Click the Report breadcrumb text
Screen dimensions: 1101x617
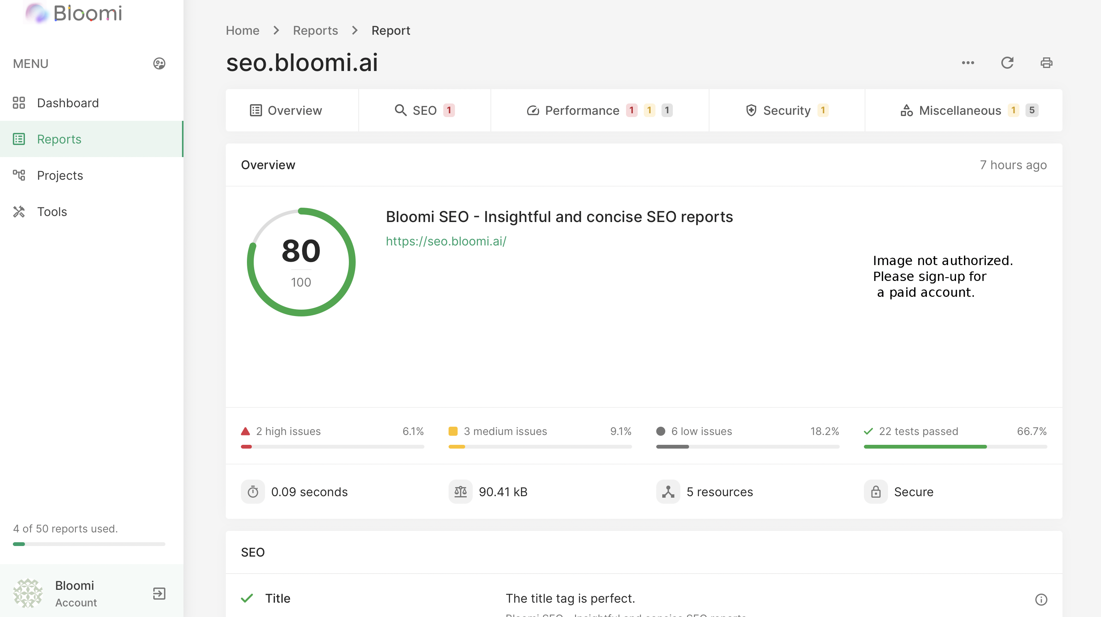pos(391,30)
